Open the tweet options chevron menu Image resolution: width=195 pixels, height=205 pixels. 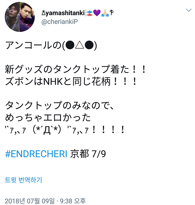[x=188, y=10]
